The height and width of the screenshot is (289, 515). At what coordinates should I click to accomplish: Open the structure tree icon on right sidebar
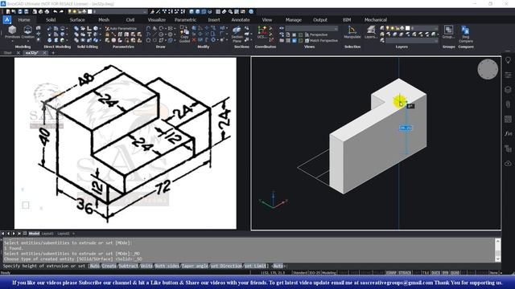tap(508, 148)
